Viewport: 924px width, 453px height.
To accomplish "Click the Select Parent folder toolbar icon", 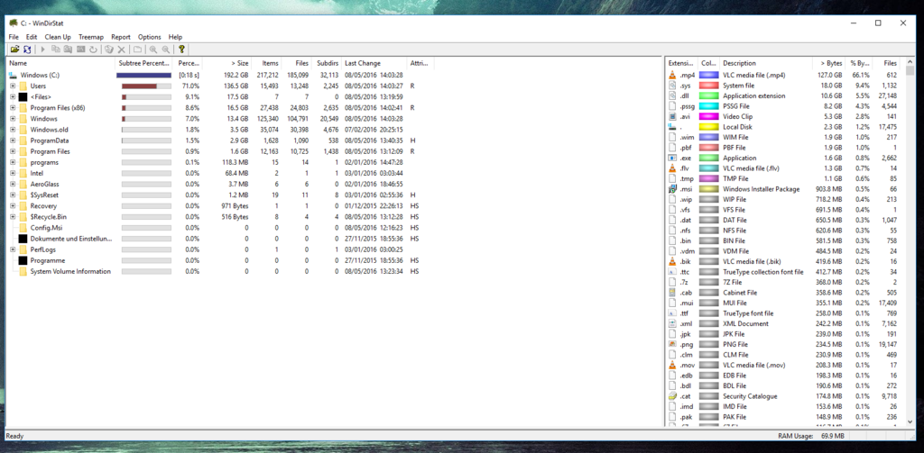I will pos(137,50).
